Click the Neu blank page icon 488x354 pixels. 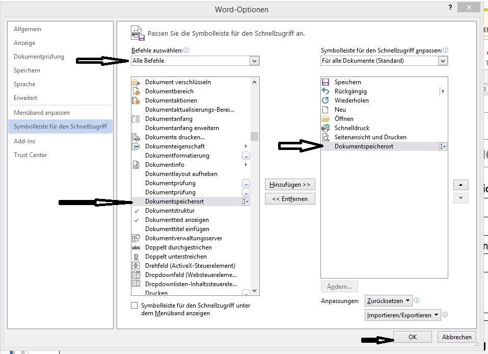tap(325, 110)
